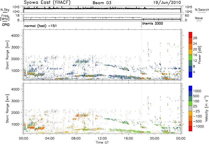The image size is (209, 144).
Task: Click the orange echo band near 01:00 in velocity panel
Action: click(x=31, y=128)
